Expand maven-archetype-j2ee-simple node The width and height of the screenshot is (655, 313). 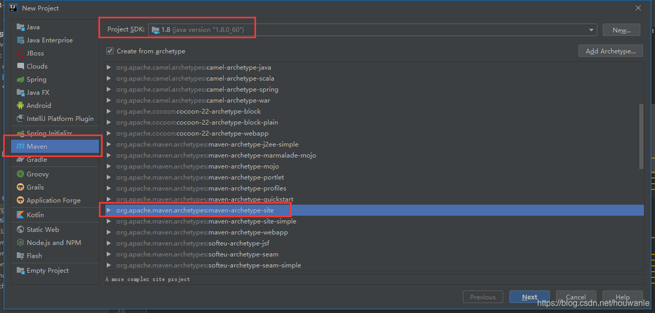109,144
